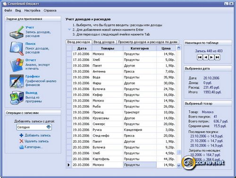Screen dimensions: 236x178
Task: Click the Запись 448 из 483 text
Action: click(209, 51)
